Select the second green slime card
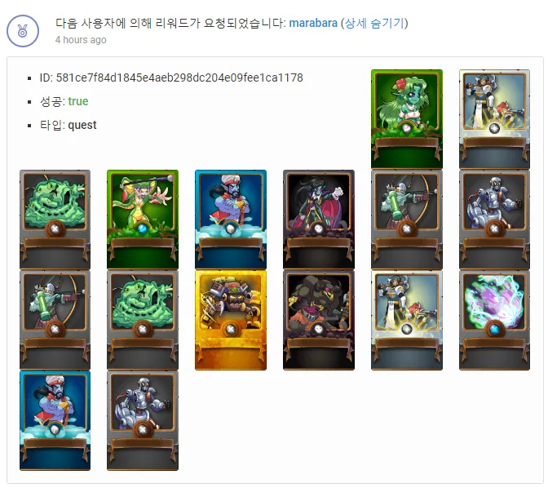Viewport: 548px width, 488px height. pos(143,320)
